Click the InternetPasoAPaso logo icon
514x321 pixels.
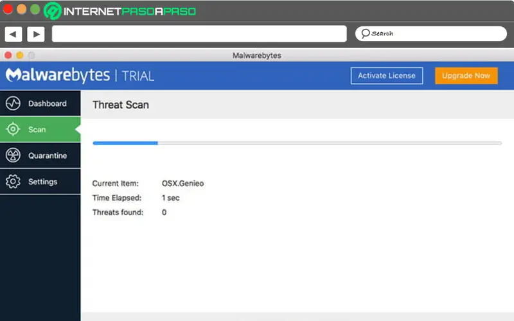(53, 11)
